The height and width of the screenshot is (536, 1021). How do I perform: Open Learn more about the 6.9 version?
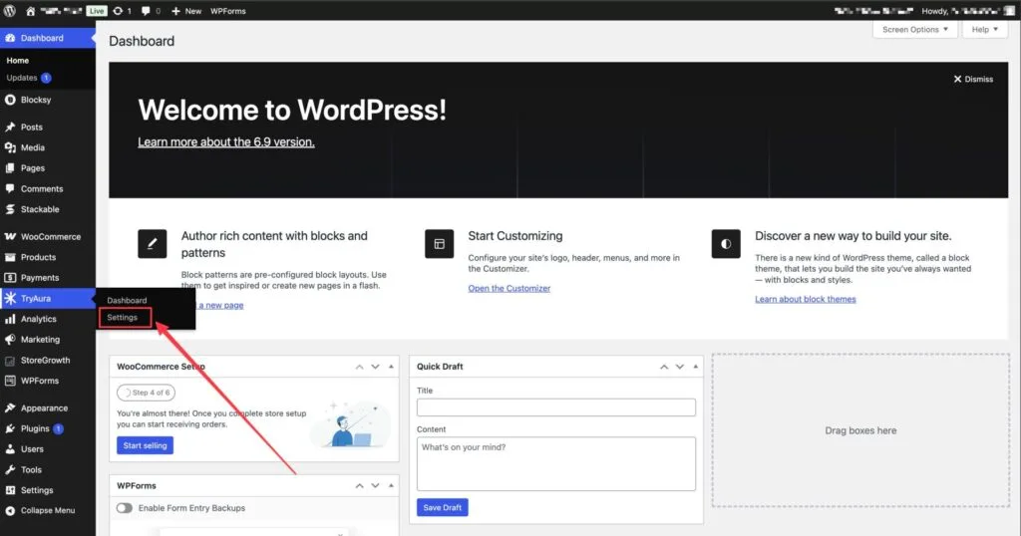tap(226, 141)
